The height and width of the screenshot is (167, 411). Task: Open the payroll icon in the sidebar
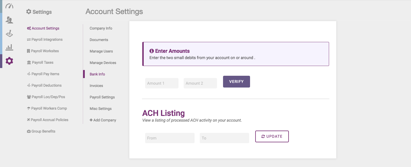click(9, 34)
